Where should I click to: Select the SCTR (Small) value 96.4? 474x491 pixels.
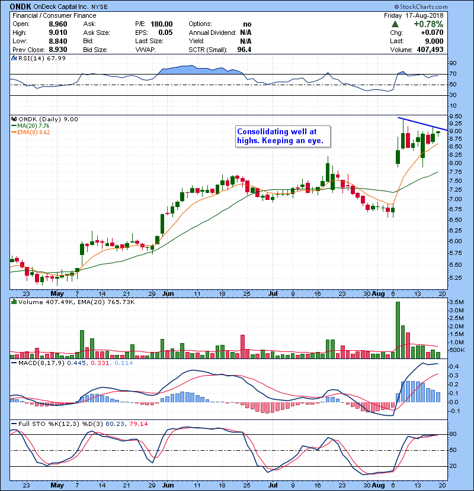click(244, 50)
